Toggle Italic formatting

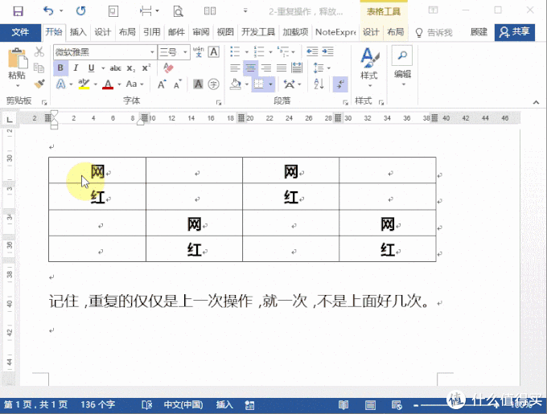coord(76,68)
